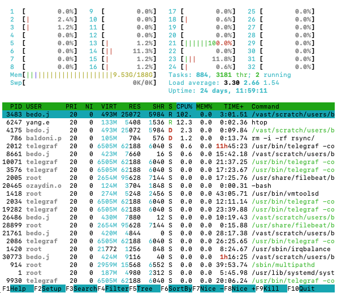Select the -bash process of ozaydin.o

(168, 186)
